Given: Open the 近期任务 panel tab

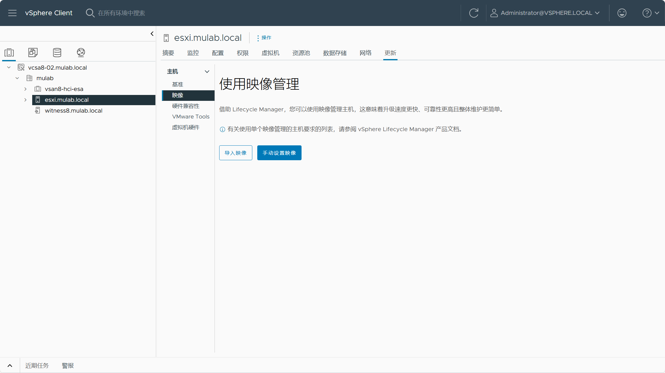Looking at the screenshot, I should click(37, 366).
